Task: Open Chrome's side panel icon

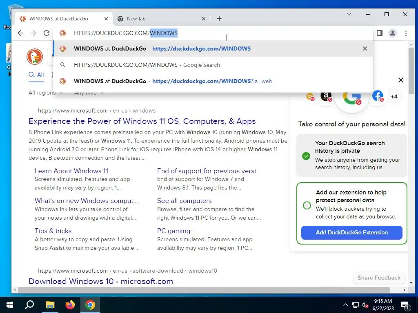Action: pos(380,33)
